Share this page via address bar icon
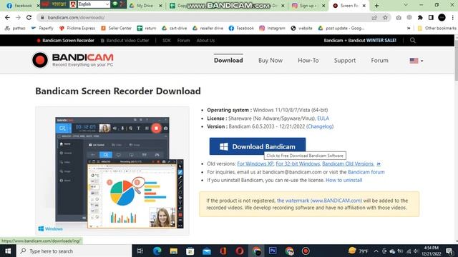Viewport: 458px width, 257px height. click(374, 17)
